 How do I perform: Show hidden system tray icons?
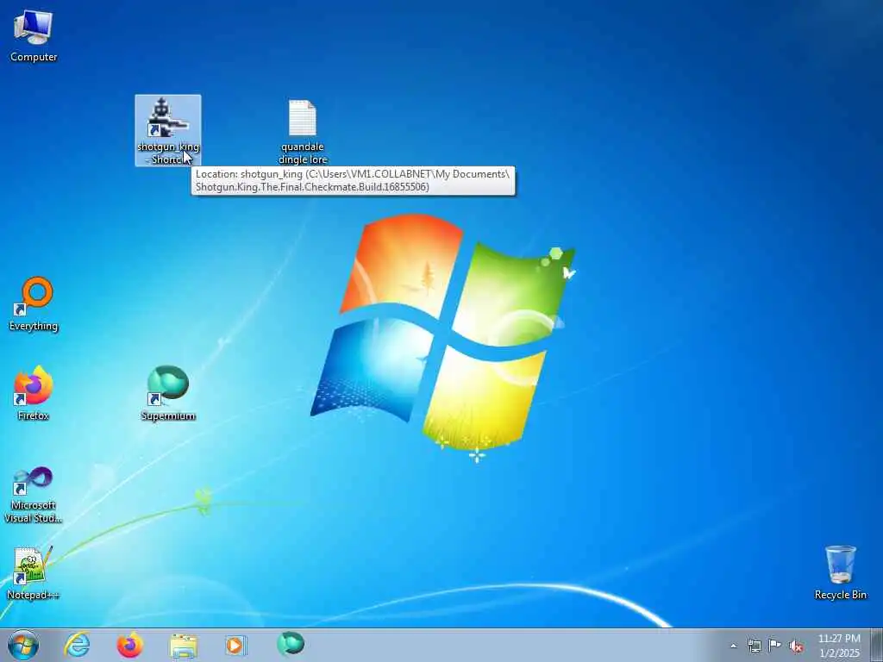tap(733, 646)
